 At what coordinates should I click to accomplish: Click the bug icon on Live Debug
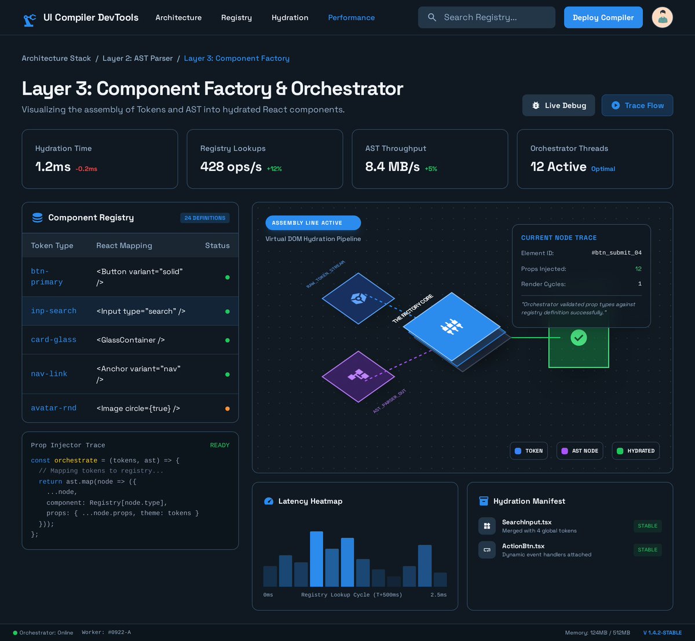(x=536, y=105)
